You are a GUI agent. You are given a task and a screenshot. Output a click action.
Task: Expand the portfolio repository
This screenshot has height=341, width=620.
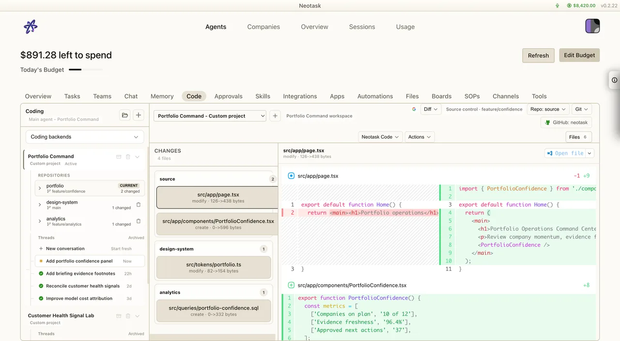[x=40, y=188]
